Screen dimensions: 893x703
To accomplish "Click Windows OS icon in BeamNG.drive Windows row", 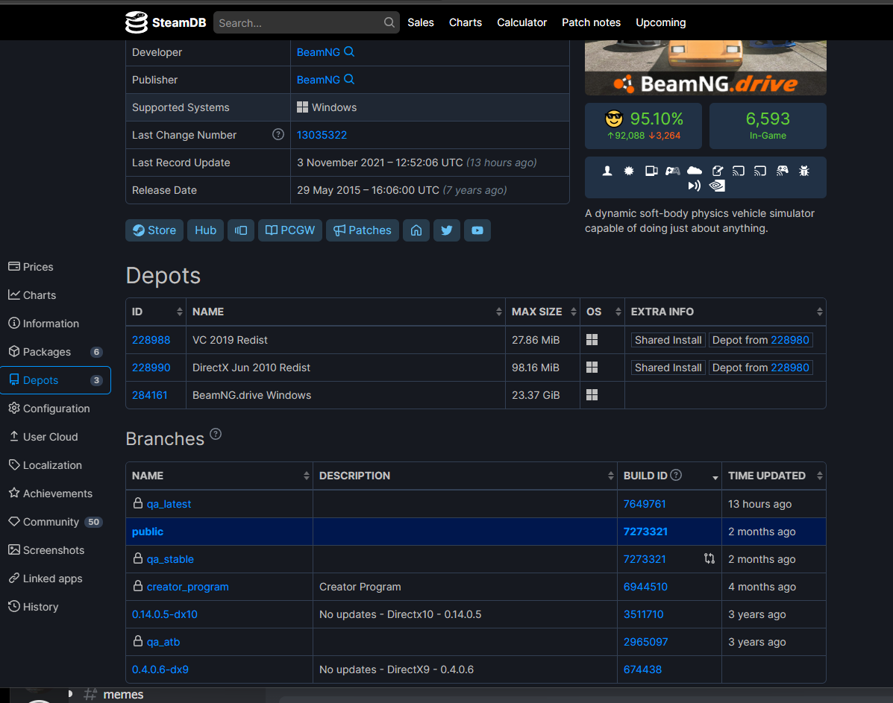I will [592, 394].
